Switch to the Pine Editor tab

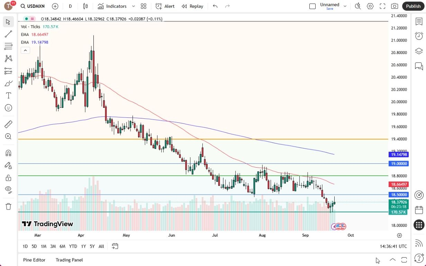pos(34,260)
